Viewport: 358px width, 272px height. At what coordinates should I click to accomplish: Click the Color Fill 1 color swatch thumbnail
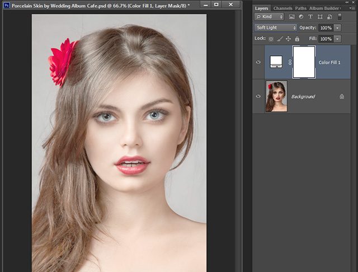tap(277, 62)
